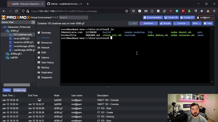Open the Server View dropdown
Image resolution: width=218 pixels, height=122 pixels.
click(x=33, y=22)
